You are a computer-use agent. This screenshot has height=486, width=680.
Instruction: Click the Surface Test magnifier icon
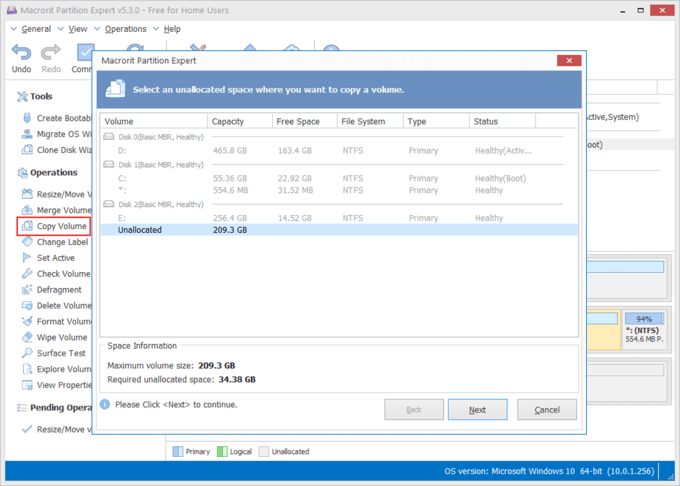28,353
